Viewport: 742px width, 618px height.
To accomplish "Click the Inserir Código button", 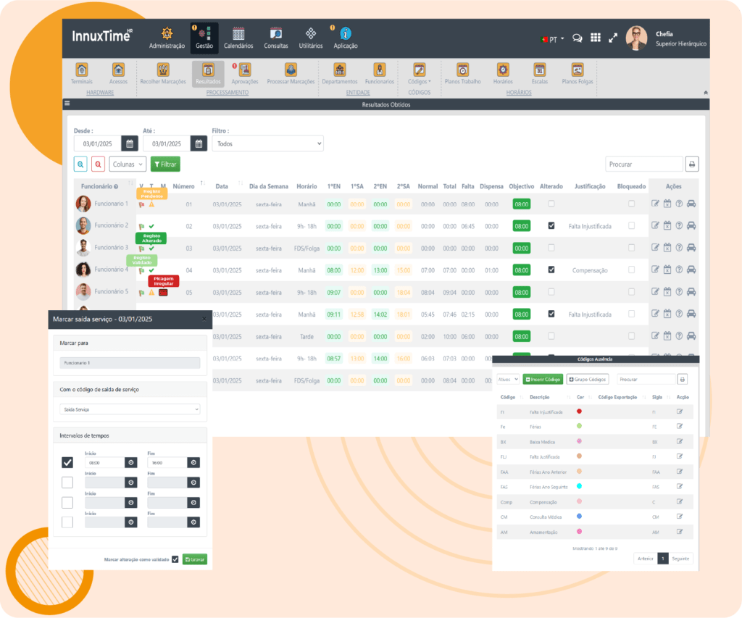I will point(543,379).
